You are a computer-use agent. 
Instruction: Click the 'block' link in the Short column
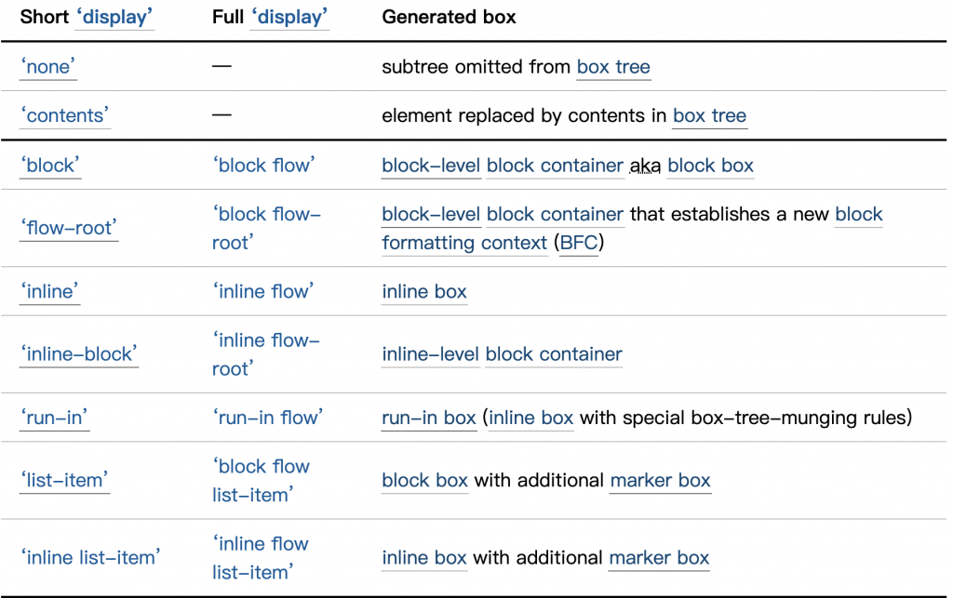[x=50, y=166]
